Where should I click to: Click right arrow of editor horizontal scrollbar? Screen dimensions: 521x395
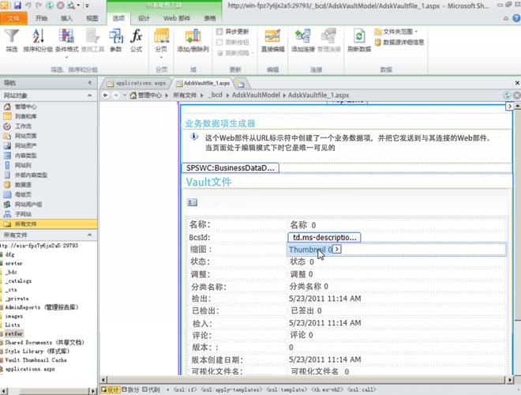[x=510, y=379]
